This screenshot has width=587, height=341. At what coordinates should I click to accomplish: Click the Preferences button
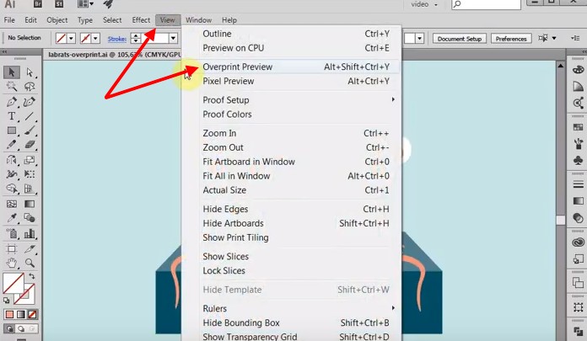(511, 39)
